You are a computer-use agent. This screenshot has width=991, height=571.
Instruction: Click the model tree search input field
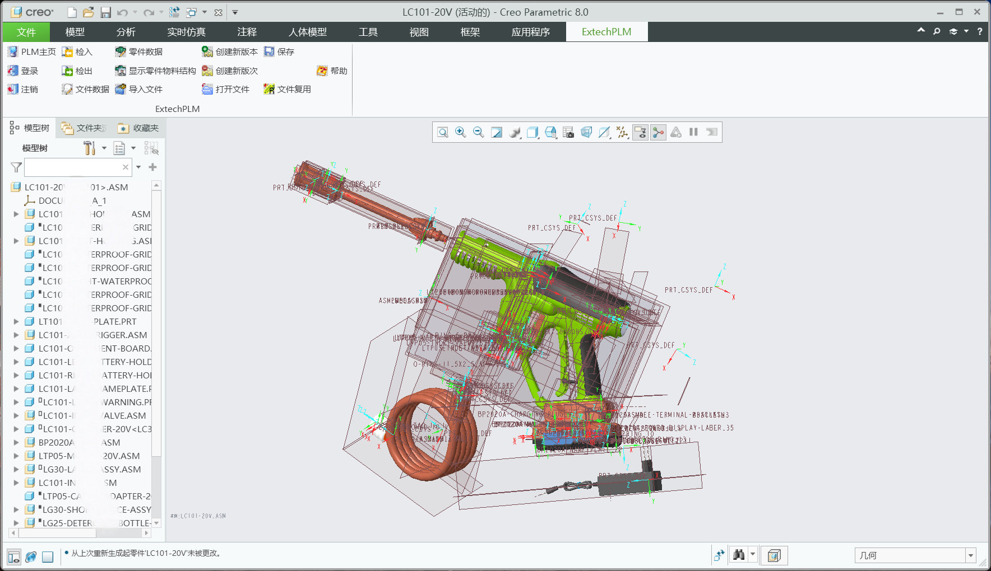tap(73, 167)
